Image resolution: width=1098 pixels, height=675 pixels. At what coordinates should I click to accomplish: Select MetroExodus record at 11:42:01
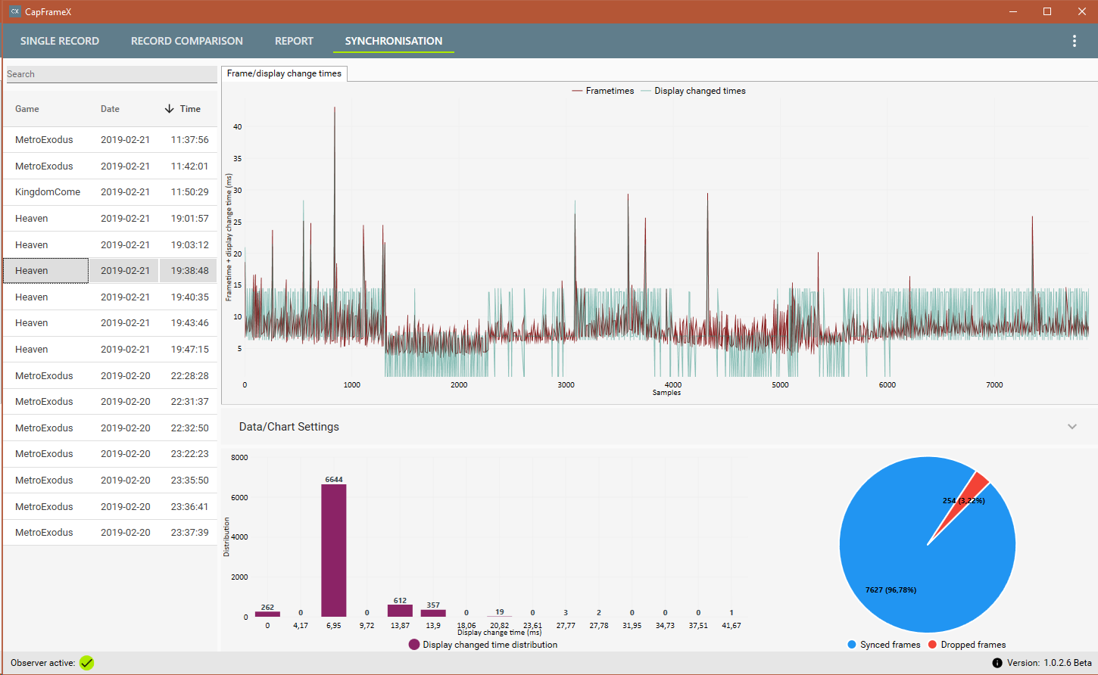click(x=111, y=166)
